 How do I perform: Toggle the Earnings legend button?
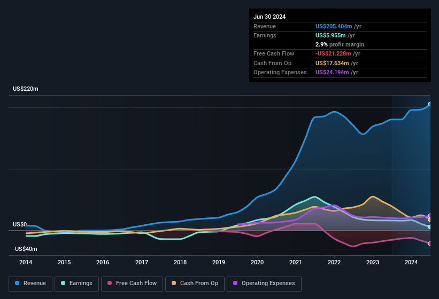(76, 284)
